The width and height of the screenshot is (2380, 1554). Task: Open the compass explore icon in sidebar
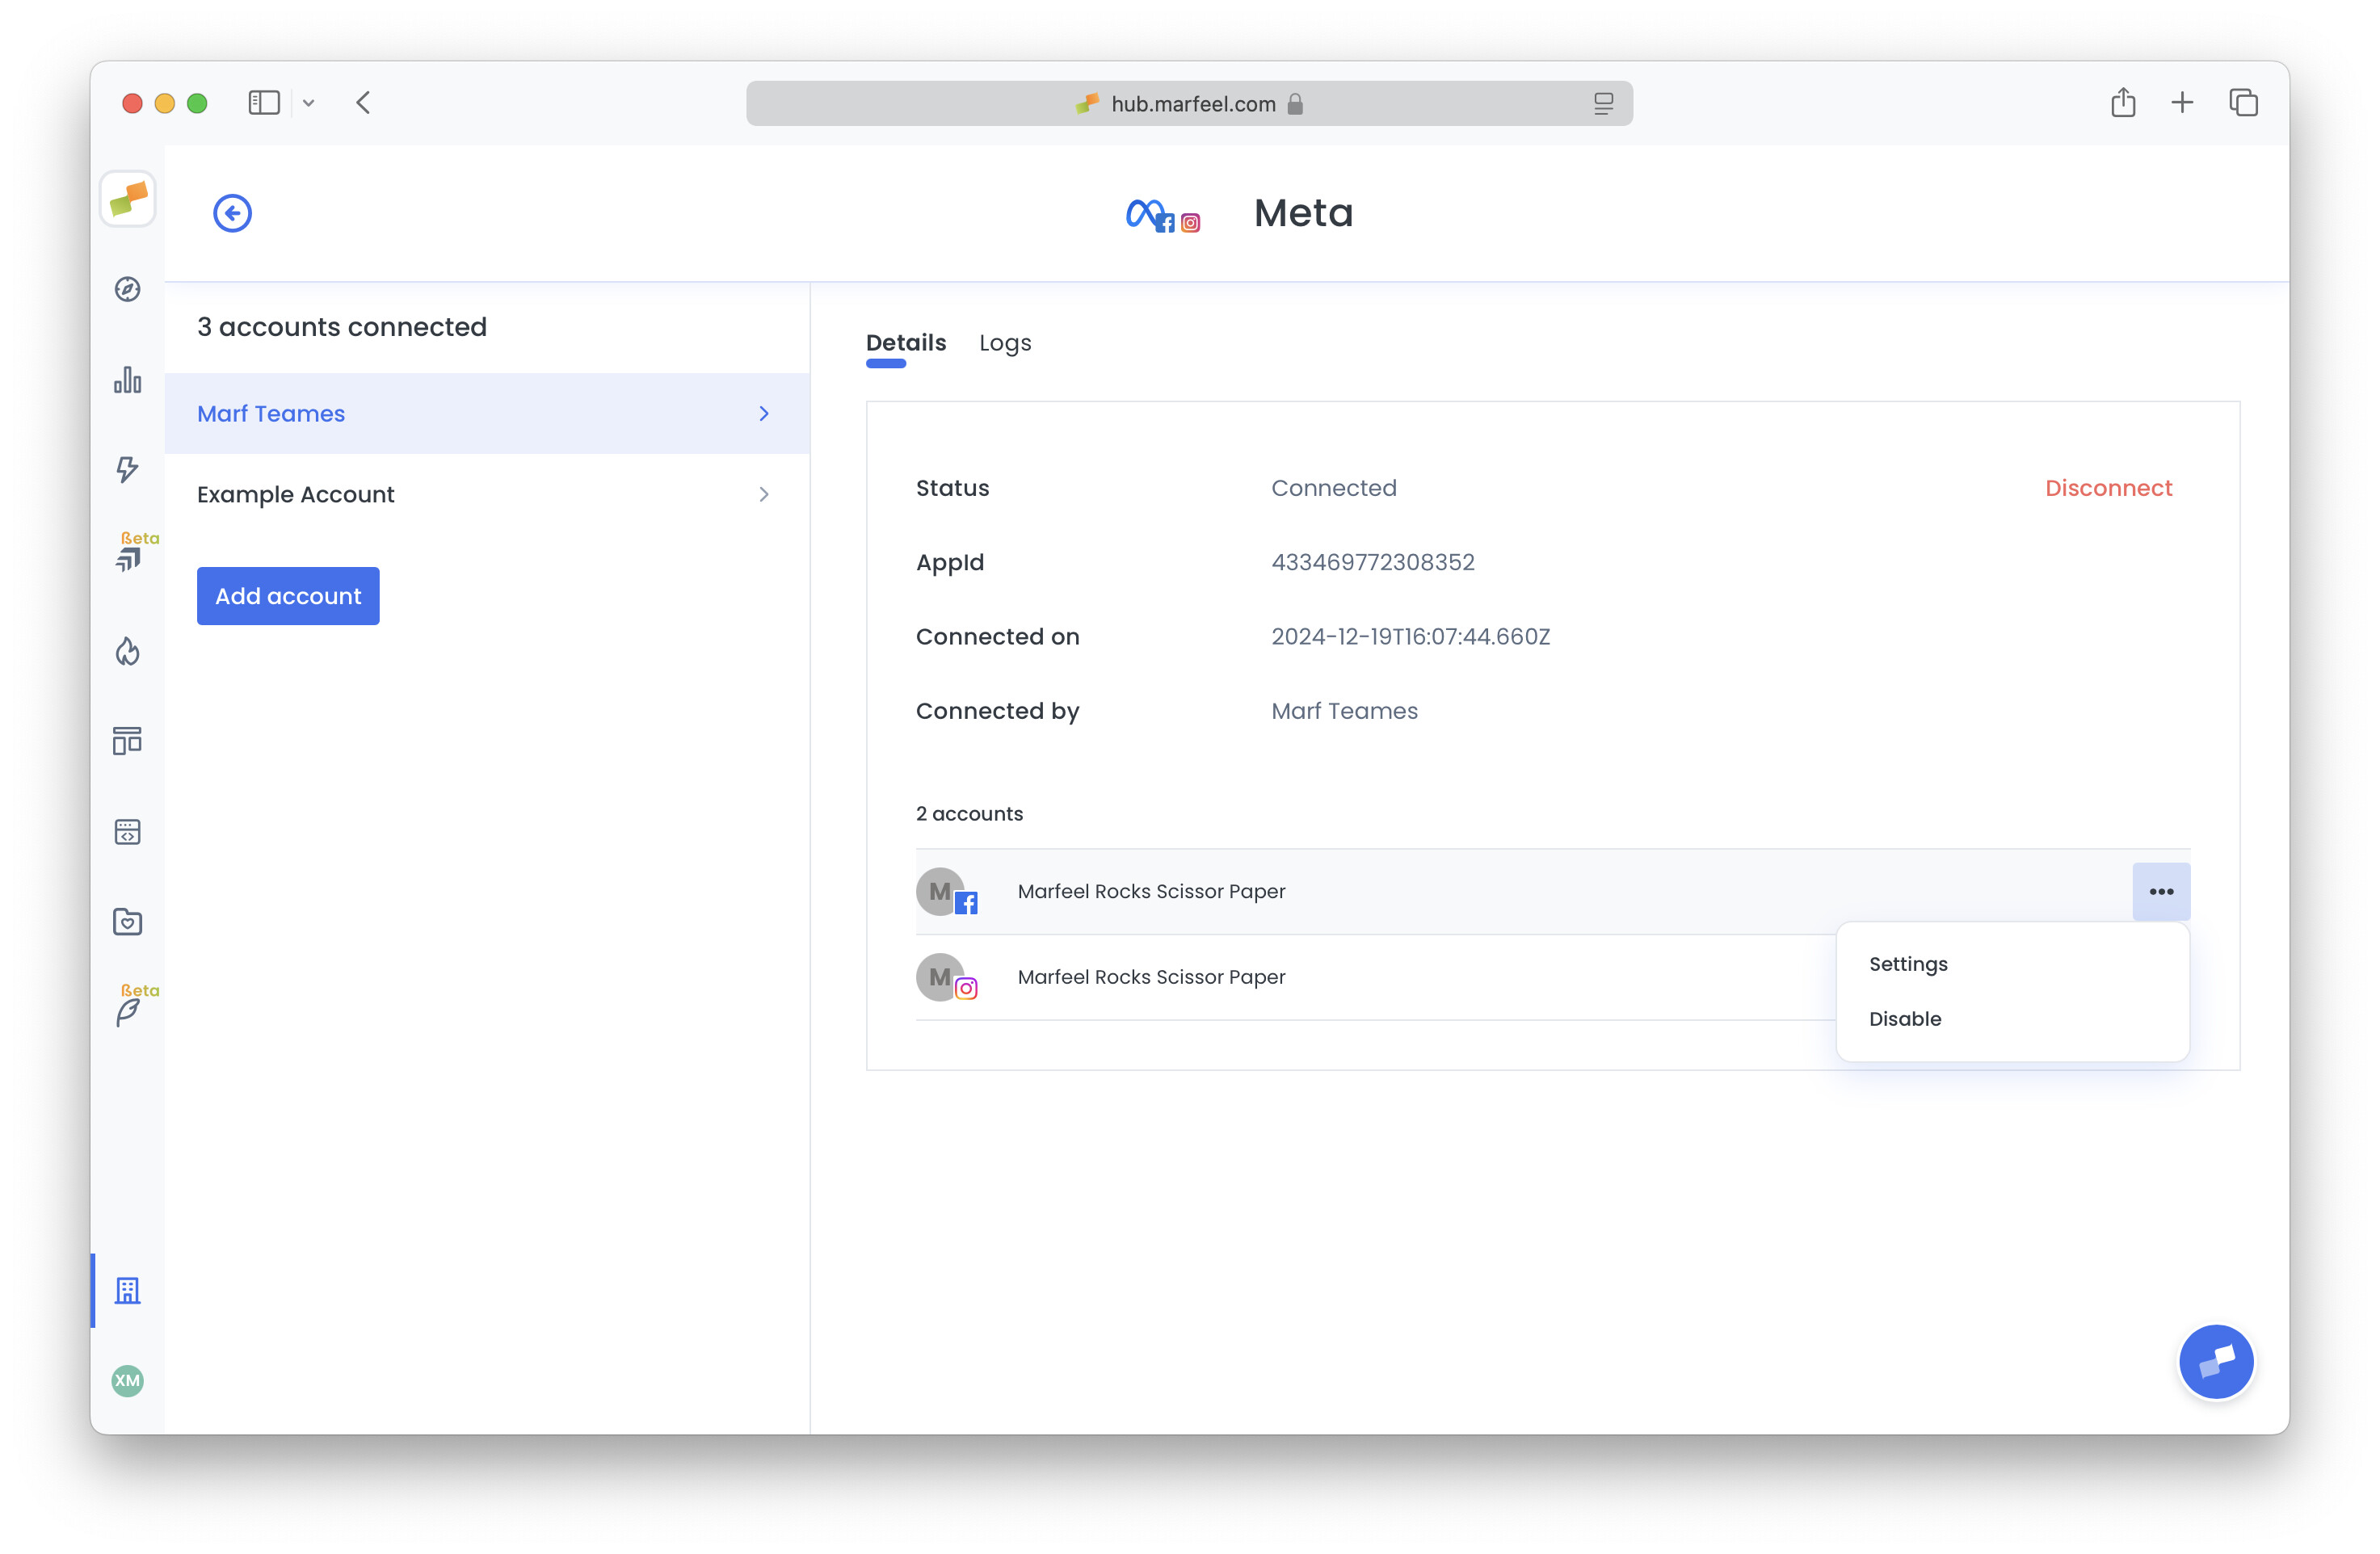127,289
